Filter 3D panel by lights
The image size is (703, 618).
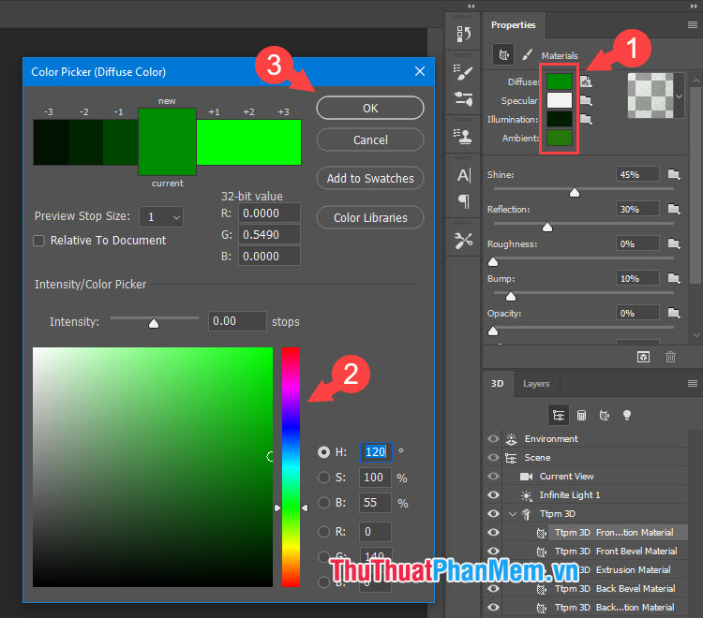click(x=627, y=415)
